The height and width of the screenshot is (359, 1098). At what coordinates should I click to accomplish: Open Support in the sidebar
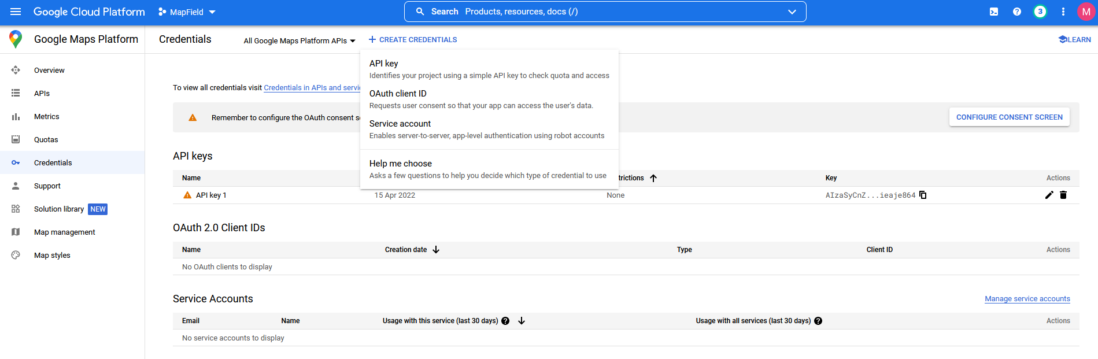click(72, 186)
